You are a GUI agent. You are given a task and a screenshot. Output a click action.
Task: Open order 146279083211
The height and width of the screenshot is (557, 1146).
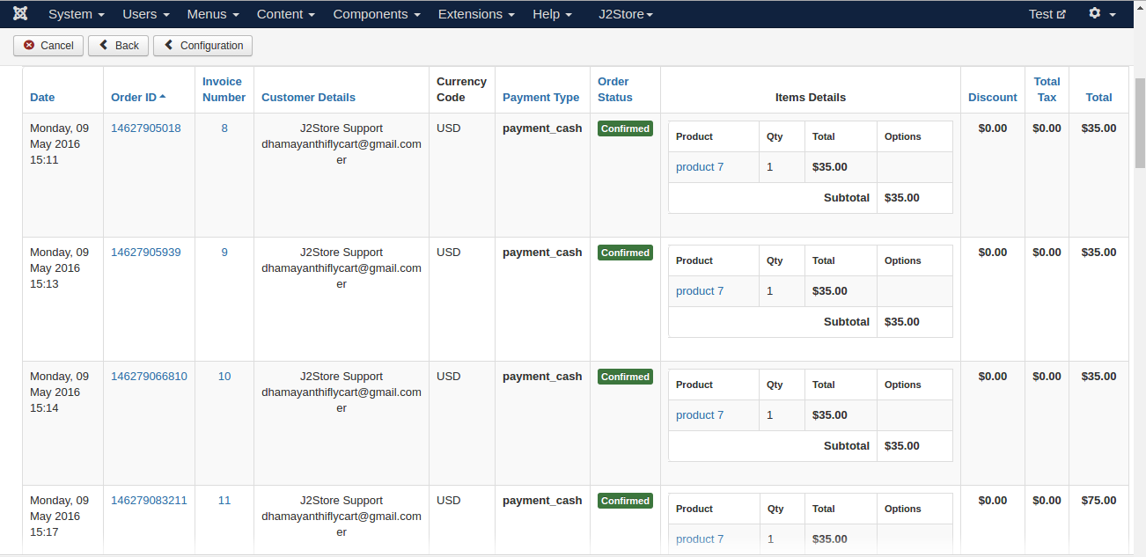click(149, 501)
